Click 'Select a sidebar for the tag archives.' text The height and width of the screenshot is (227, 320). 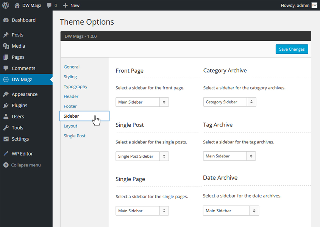click(239, 142)
